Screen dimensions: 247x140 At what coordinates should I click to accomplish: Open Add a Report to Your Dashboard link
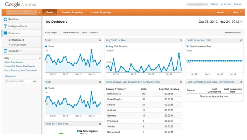pos(20,71)
